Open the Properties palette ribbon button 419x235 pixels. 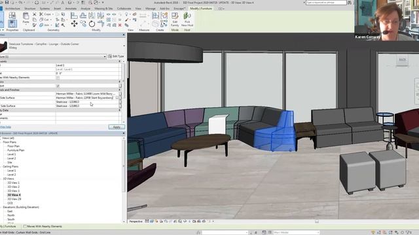[12, 24]
